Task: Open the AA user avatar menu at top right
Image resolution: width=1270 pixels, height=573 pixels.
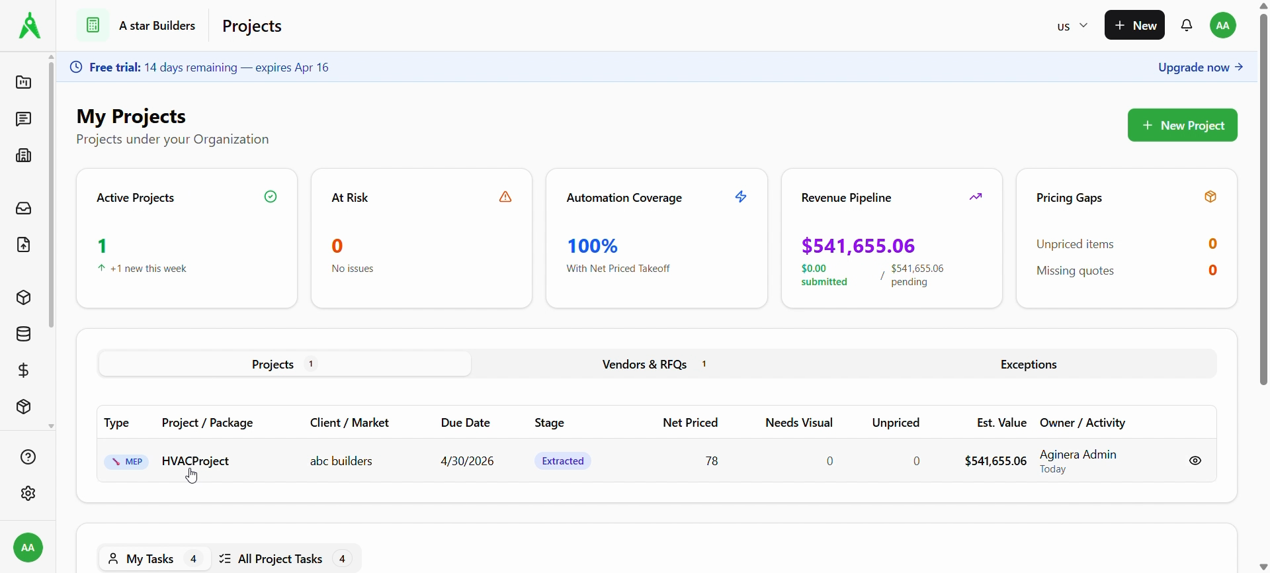Action: coord(1223,26)
